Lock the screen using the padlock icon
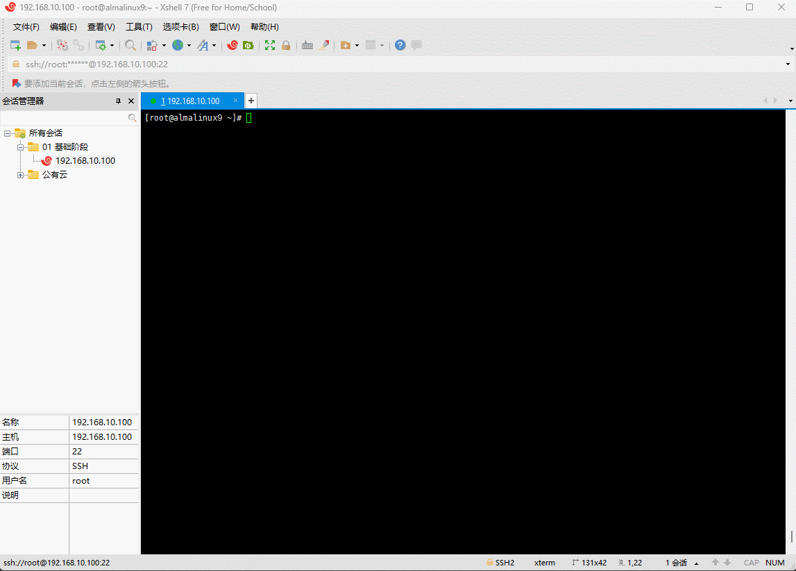The width and height of the screenshot is (796, 571). [x=285, y=45]
